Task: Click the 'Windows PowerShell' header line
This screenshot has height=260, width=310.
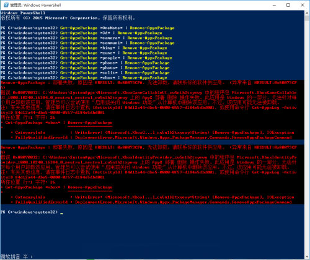Action: tap(23, 13)
